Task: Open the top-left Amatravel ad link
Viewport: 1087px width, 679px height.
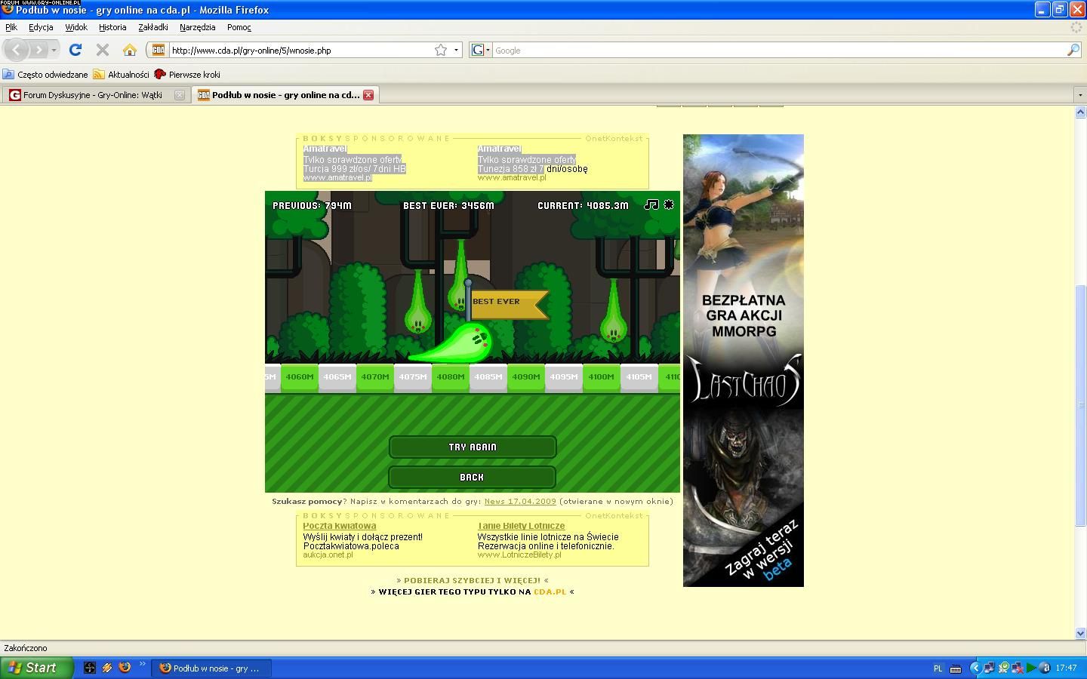Action: [x=325, y=149]
